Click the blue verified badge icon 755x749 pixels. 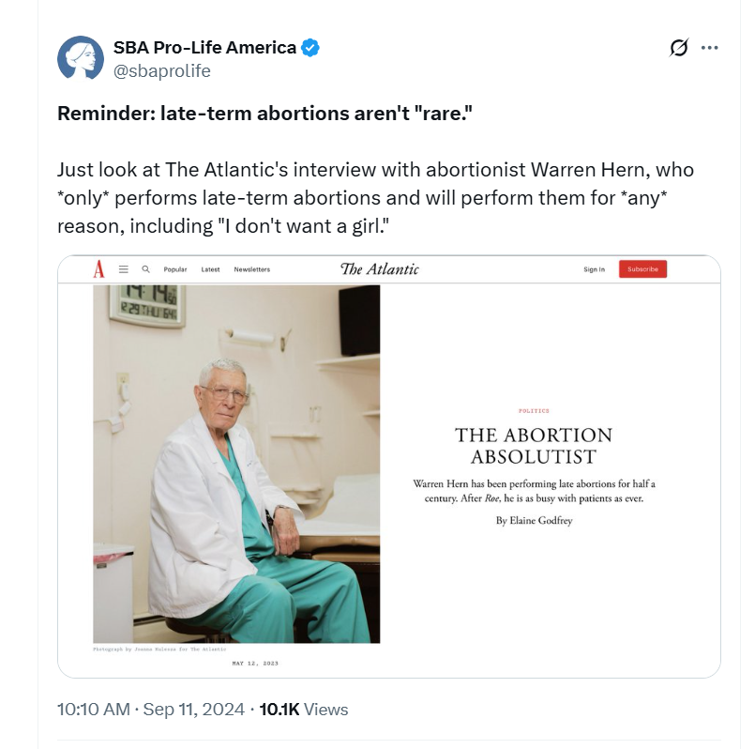310,48
